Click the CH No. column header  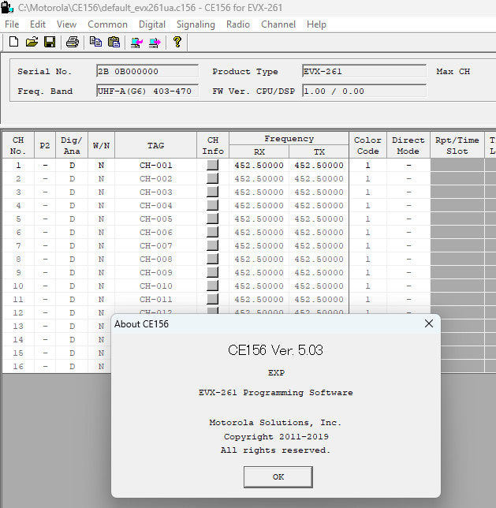pos(18,145)
